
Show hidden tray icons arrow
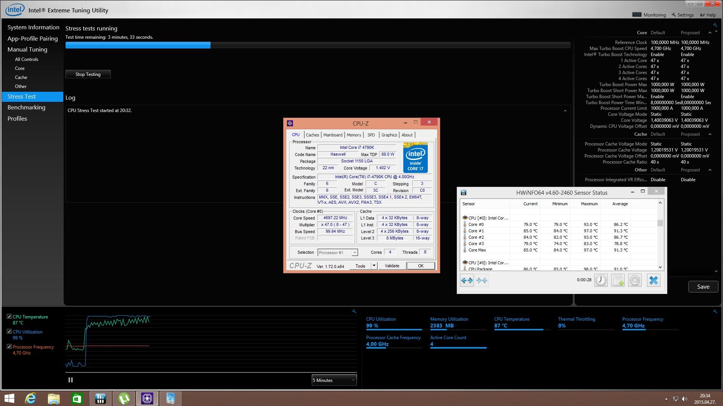coord(666,399)
